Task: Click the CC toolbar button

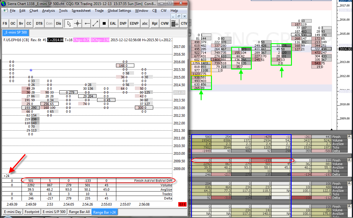Action: click(x=29, y=23)
